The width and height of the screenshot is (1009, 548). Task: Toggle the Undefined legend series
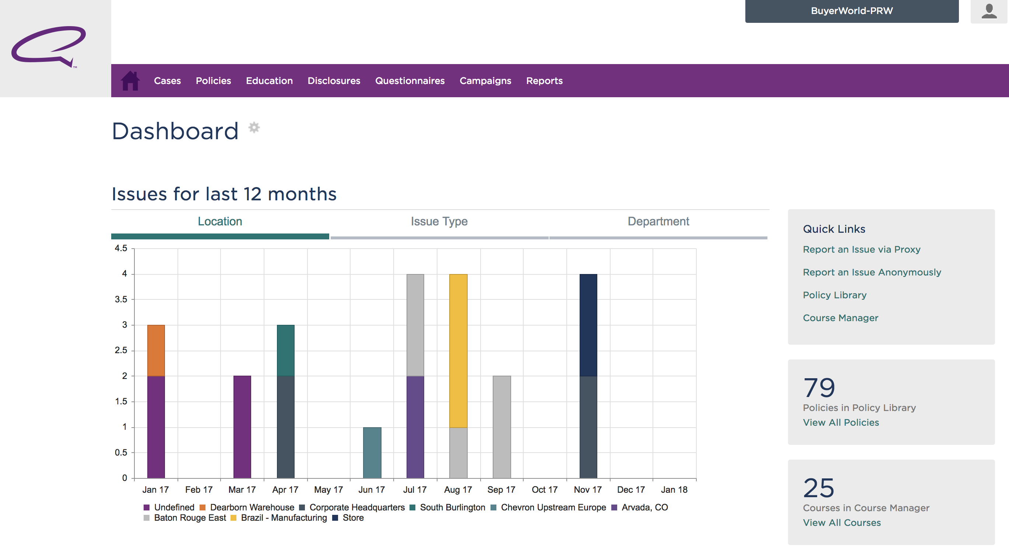(x=169, y=507)
